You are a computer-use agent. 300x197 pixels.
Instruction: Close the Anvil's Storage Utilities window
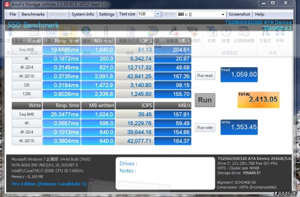click(285, 3)
